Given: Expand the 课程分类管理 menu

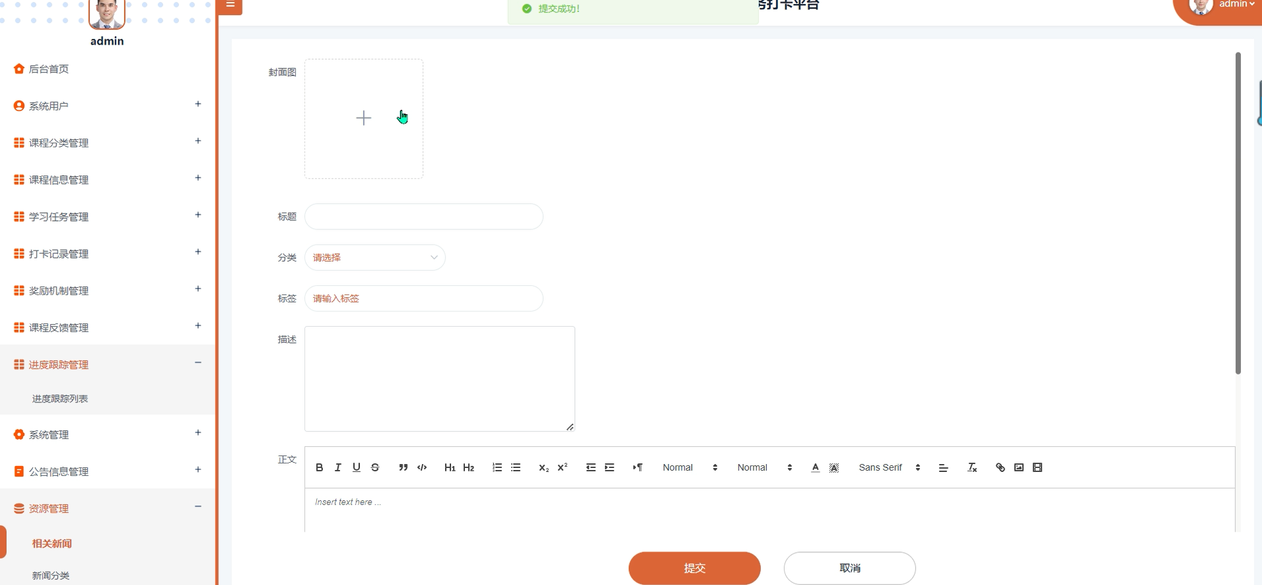Looking at the screenshot, I should click(x=107, y=143).
